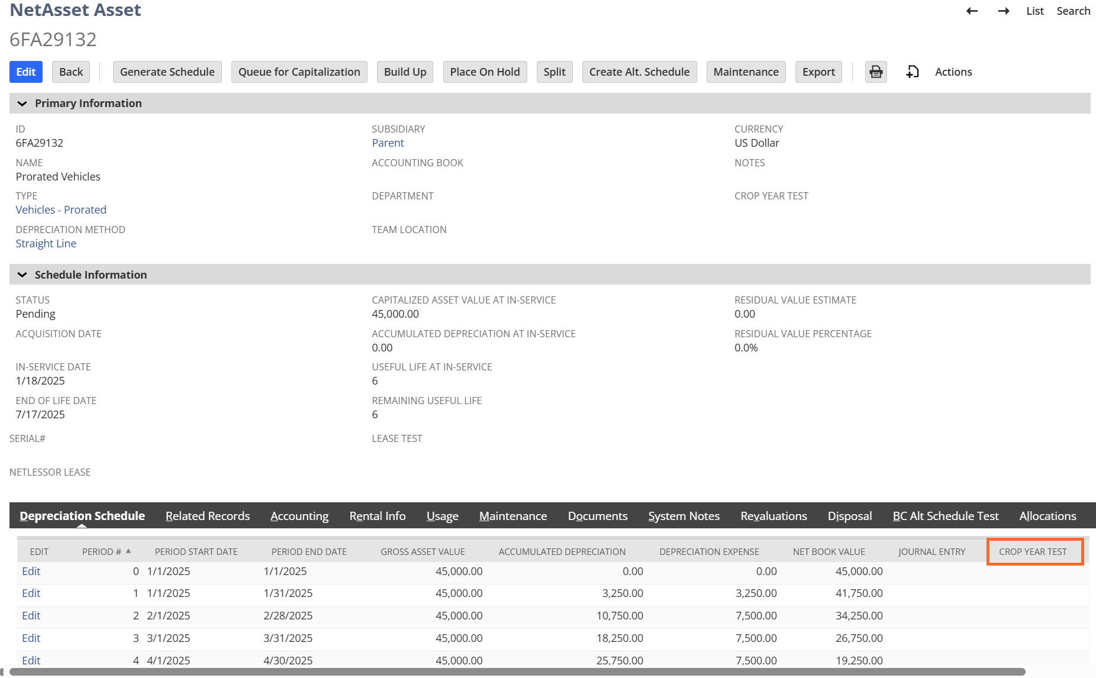The image size is (1096, 678).
Task: Collapse the Primary Information section
Action: [x=22, y=104]
